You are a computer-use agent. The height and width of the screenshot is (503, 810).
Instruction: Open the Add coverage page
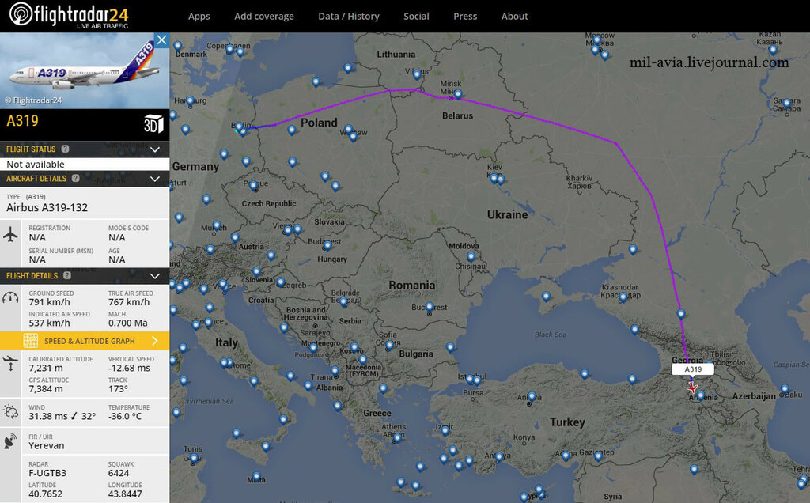(x=264, y=16)
